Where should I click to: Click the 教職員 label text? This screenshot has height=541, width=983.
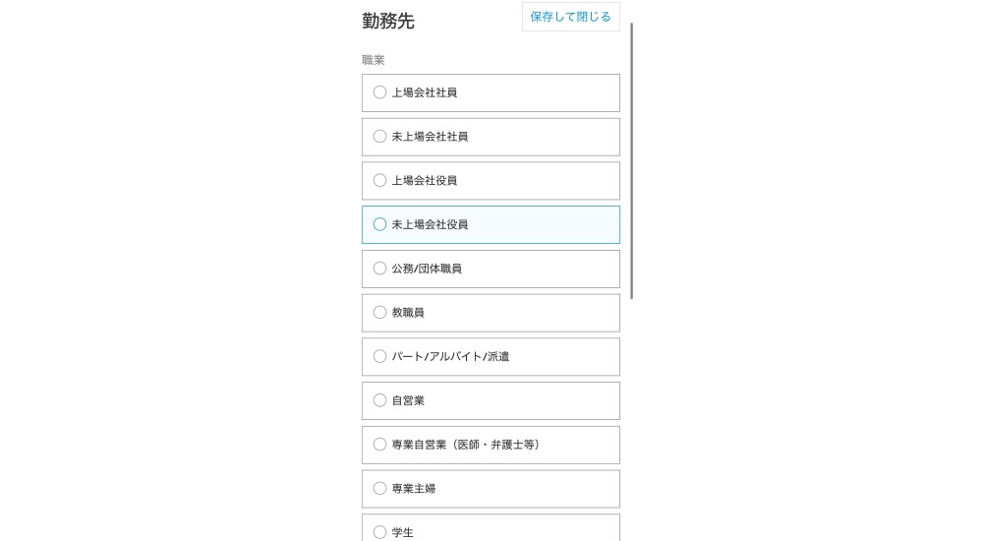(408, 313)
